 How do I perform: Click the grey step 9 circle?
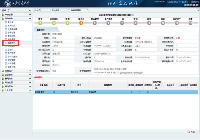(x=149, y=23)
